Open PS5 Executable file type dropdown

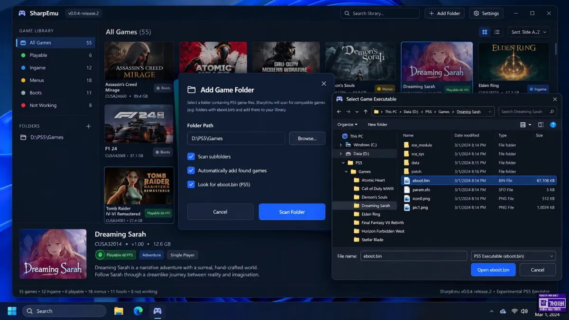[x=513, y=256]
